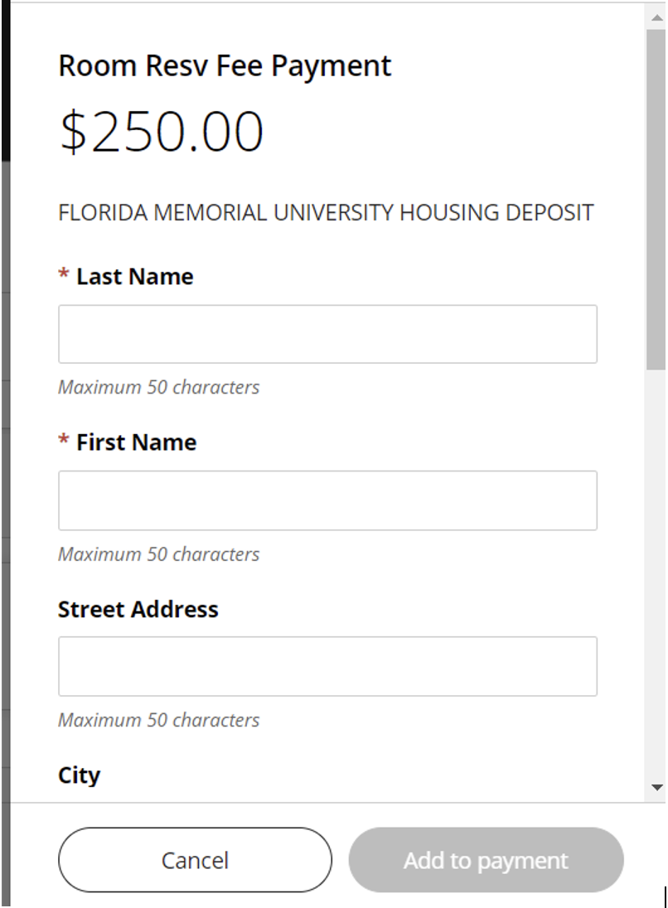This screenshot has width=668, height=908.
Task: Click the required asterisk beside First Name
Action: (64, 442)
